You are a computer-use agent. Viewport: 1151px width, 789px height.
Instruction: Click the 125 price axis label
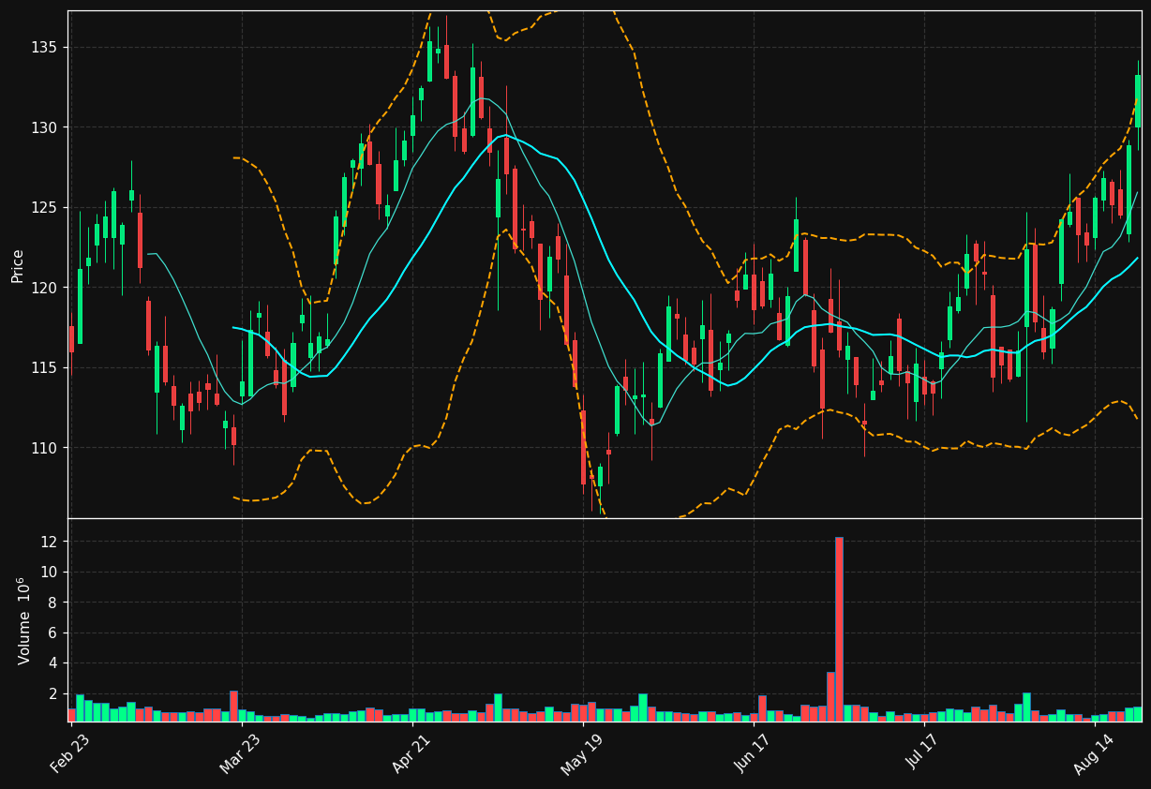(44, 207)
